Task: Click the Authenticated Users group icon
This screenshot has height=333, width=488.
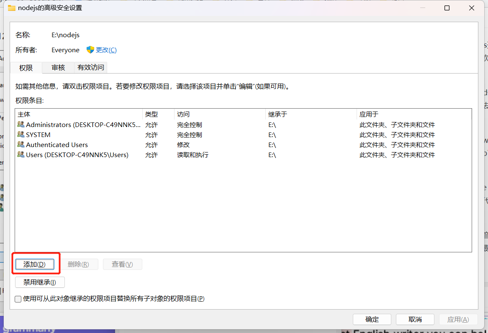Action: point(21,145)
